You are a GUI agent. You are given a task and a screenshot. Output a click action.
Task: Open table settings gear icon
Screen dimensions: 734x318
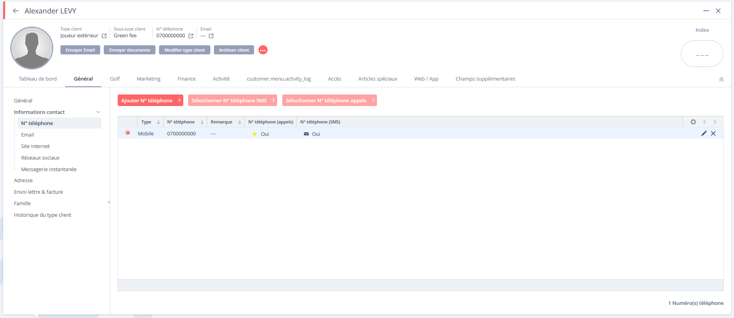(x=693, y=122)
